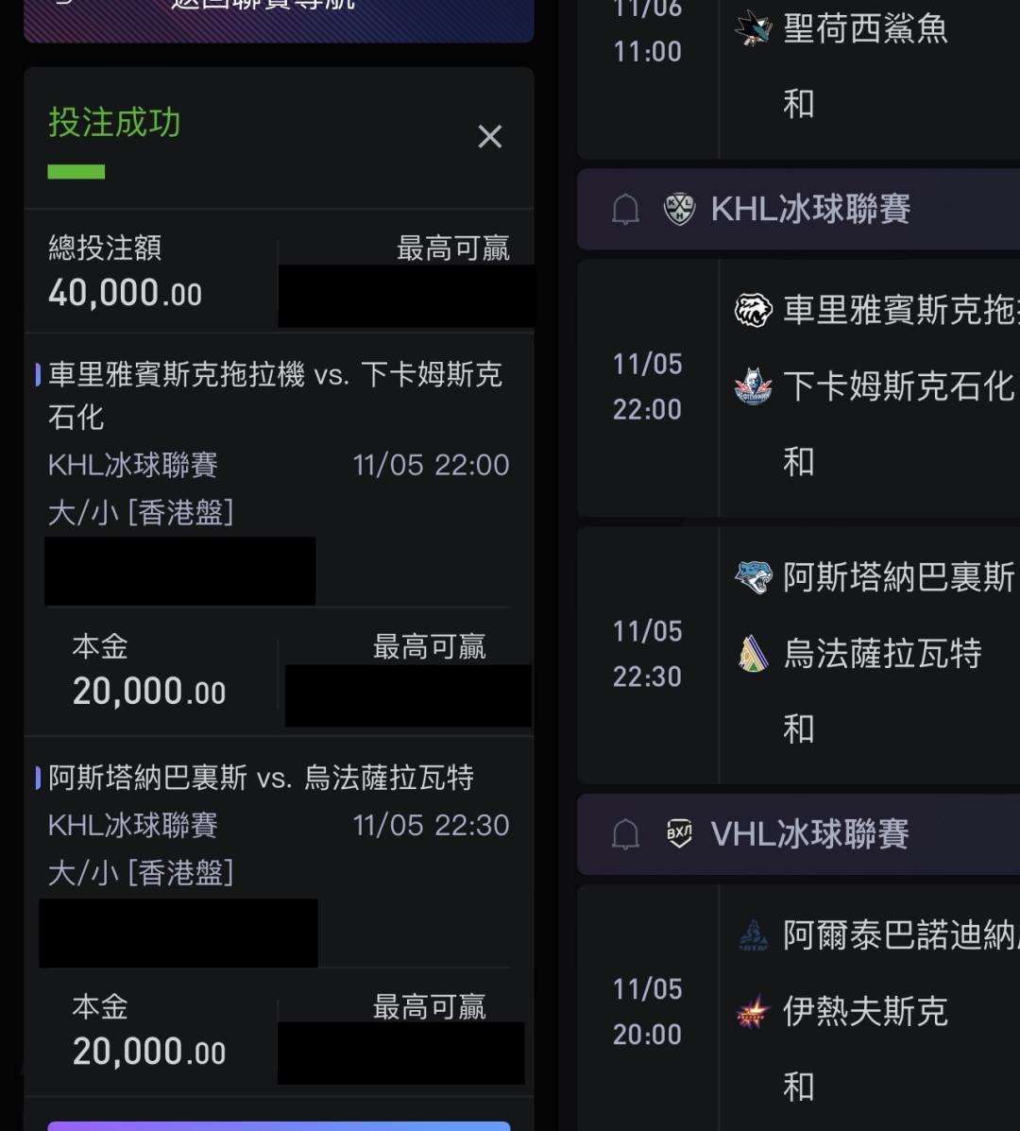Click the VHL league logo icon
The image size is (1020, 1131).
click(679, 833)
